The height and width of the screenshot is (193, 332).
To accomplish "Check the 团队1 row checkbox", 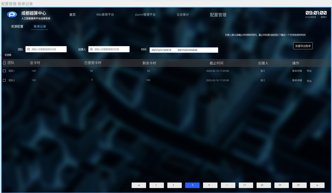I will point(4,71).
